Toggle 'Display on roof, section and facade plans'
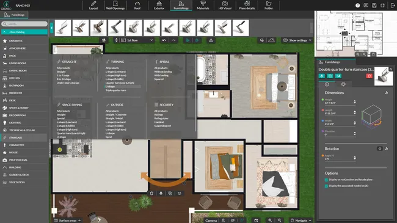This screenshot has width=397, height=223. [326, 180]
